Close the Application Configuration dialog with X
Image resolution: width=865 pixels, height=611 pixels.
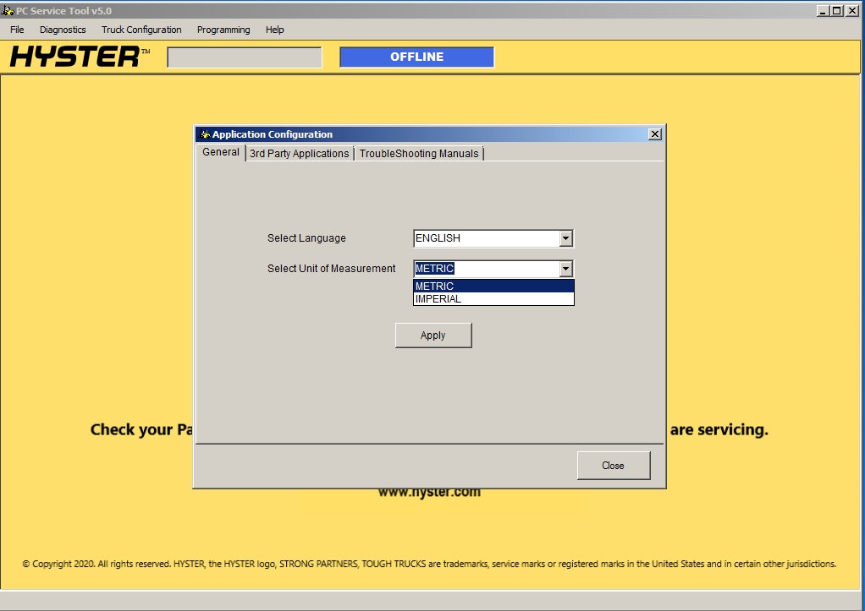pyautogui.click(x=654, y=134)
